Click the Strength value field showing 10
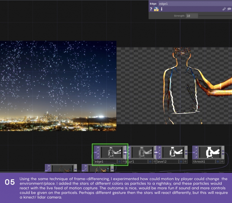This screenshot has width=232, height=203. (192, 16)
